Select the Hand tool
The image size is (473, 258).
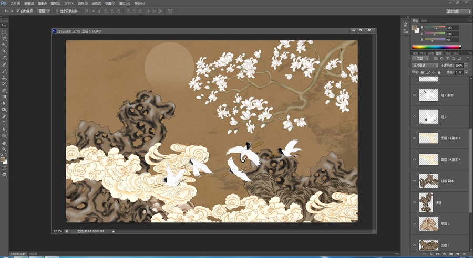[x=4, y=143]
